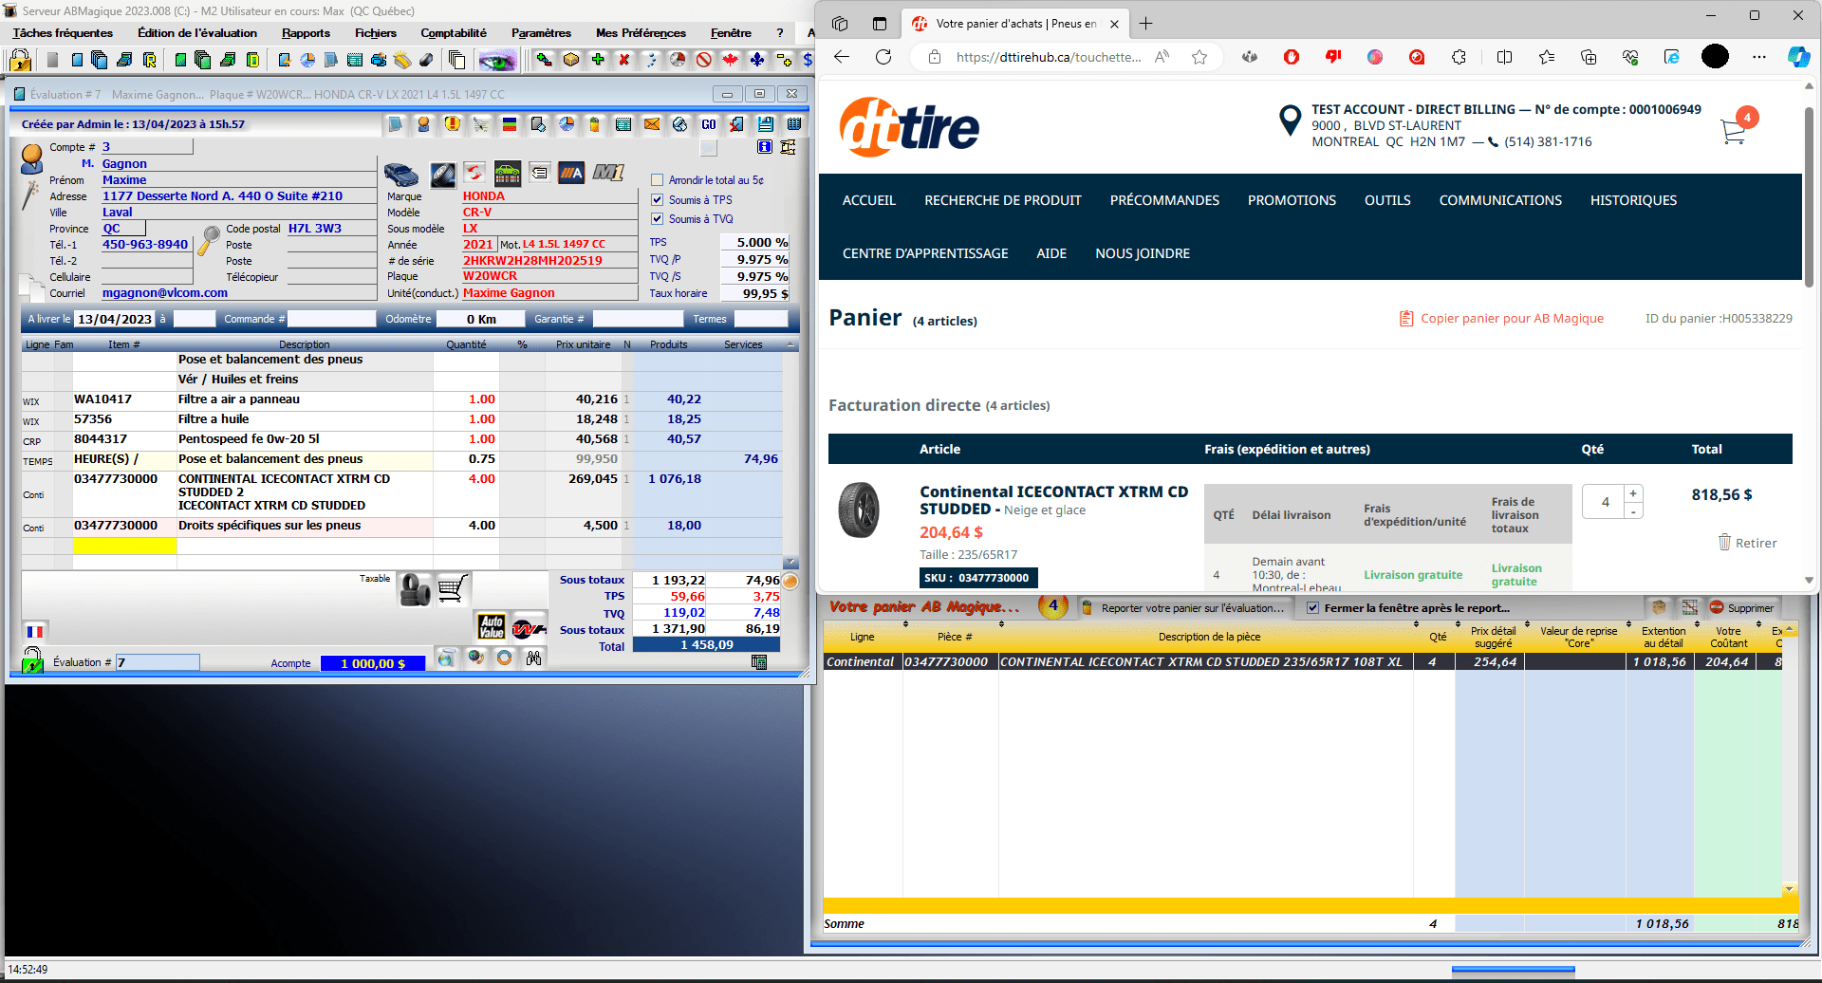Click the shopping cart icon in evaluation
1822x983 pixels.
coord(453,589)
